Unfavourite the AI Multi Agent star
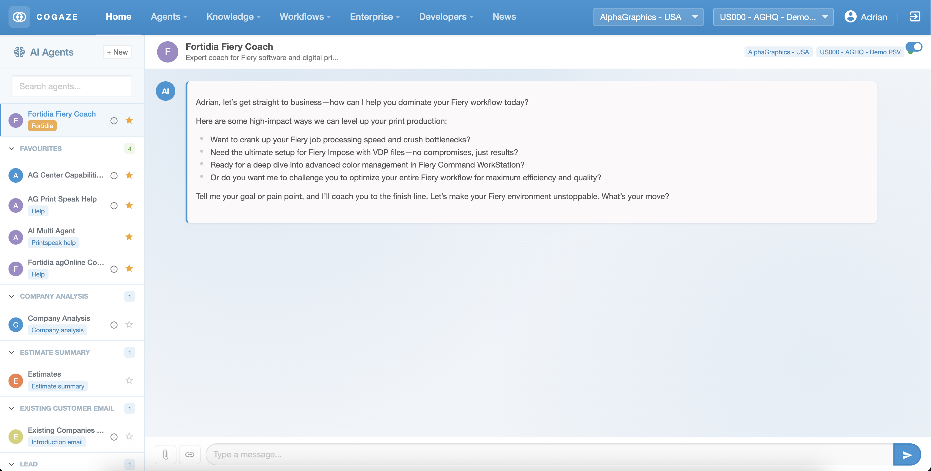The image size is (931, 471). pyautogui.click(x=129, y=237)
